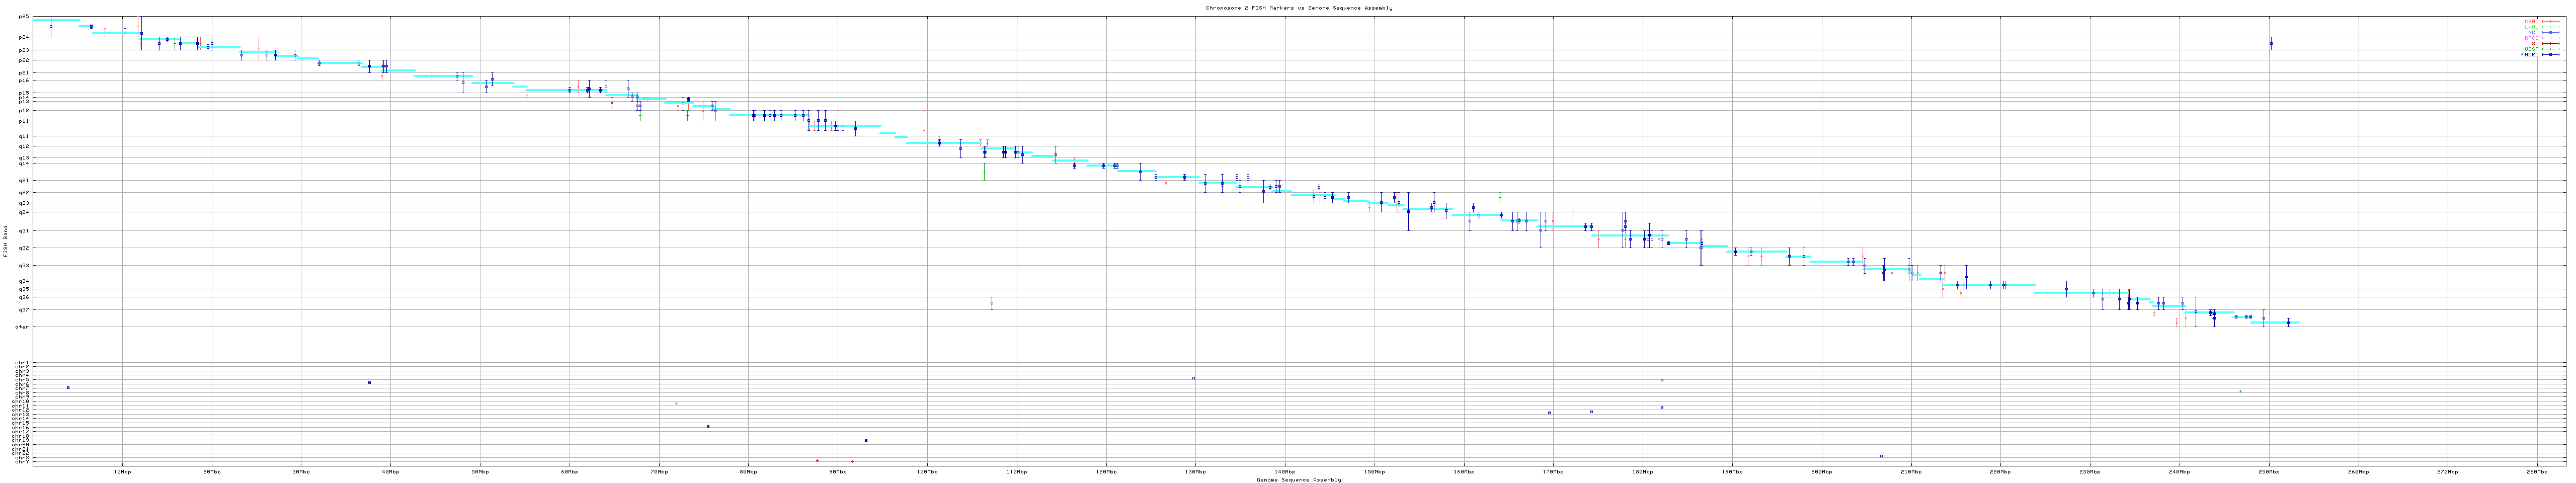Viewport: 2576px width, 483px height.
Task: Click the SC legend entry
Action: (x=2534, y=44)
